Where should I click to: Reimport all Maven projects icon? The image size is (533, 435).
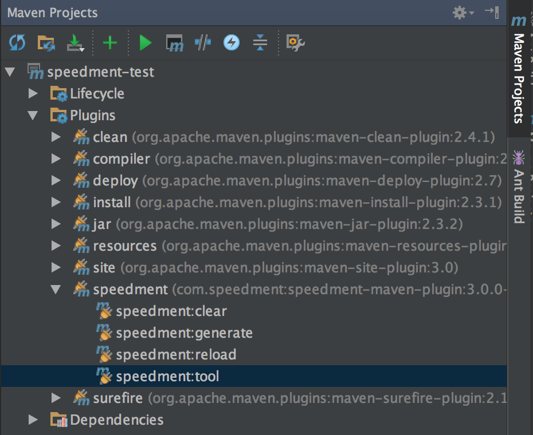click(17, 43)
